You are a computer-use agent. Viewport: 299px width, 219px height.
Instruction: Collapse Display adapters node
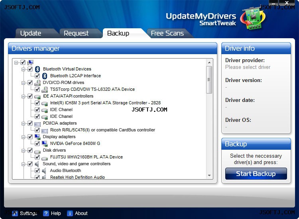click(x=23, y=137)
